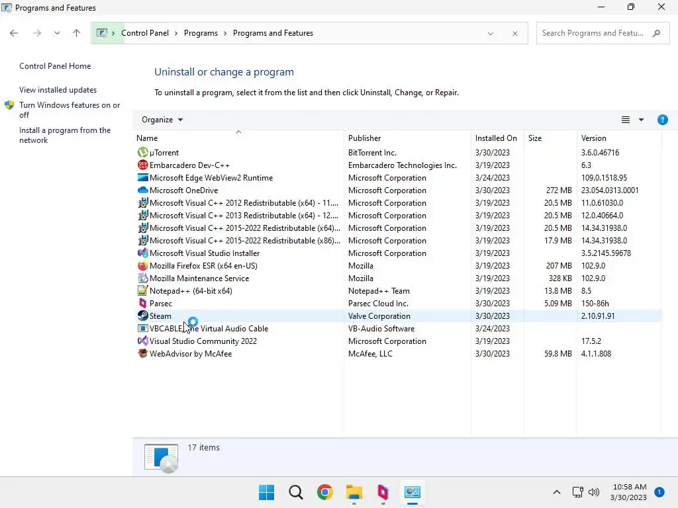The width and height of the screenshot is (678, 508).
Task: Open recent locations dropdown chevron
Action: [57, 33]
